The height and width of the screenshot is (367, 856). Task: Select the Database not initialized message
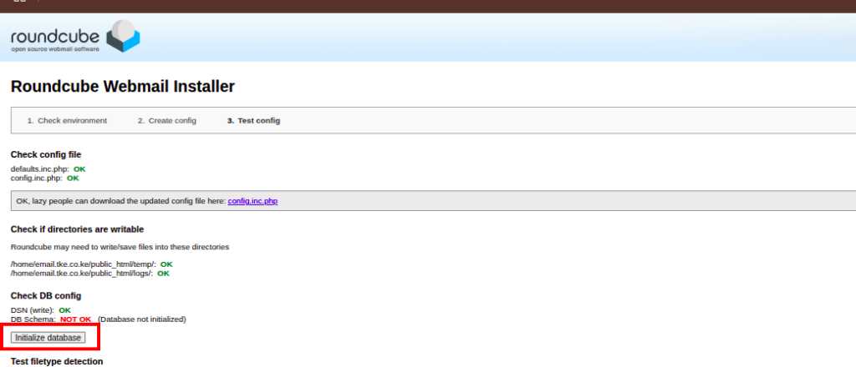pyautogui.click(x=142, y=319)
